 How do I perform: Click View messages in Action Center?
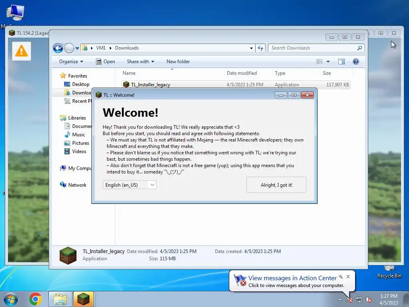[292, 278]
